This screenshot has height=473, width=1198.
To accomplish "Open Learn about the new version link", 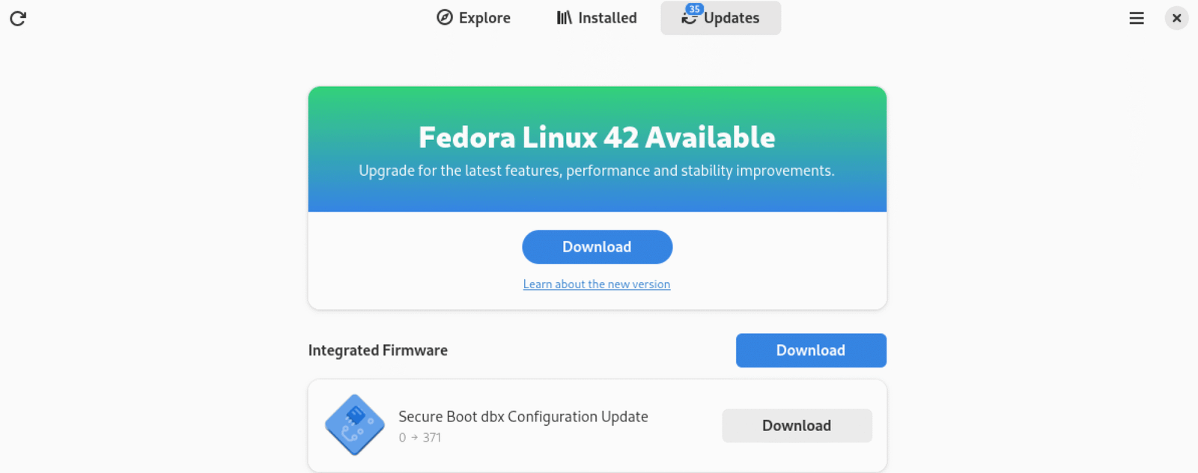I will tap(597, 284).
